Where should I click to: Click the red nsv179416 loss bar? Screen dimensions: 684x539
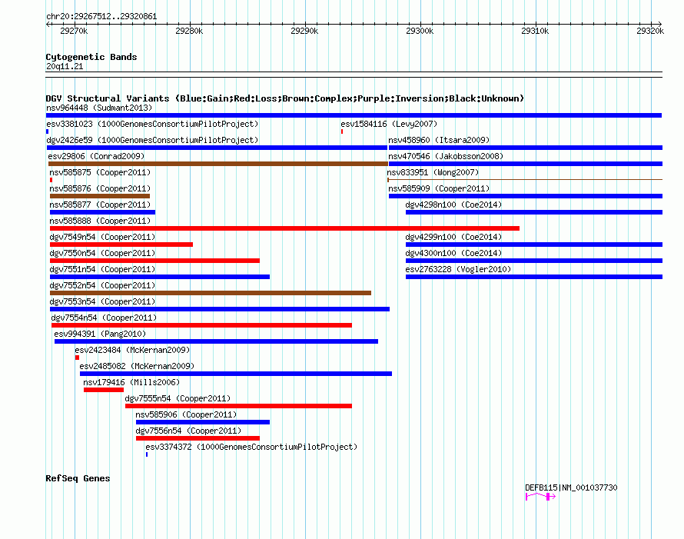pos(104,390)
